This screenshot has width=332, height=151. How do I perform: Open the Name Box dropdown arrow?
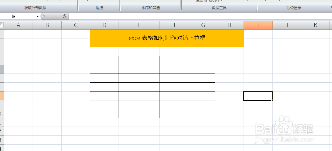point(38,16)
